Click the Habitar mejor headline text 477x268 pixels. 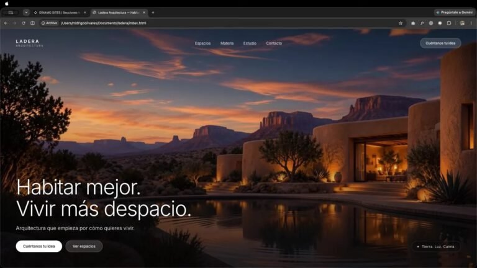pyautogui.click(x=78, y=187)
